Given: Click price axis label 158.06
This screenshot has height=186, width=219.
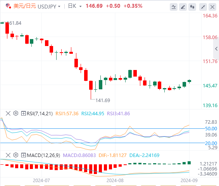Looking at the screenshot, I should click(x=210, y=38).
